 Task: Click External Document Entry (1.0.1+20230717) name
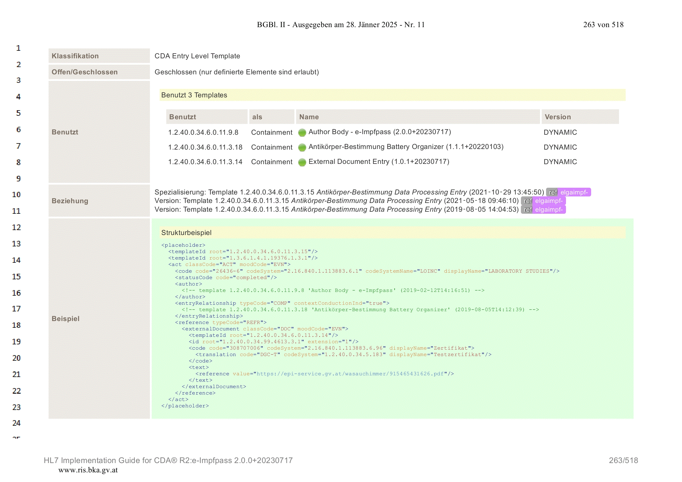click(x=379, y=162)
